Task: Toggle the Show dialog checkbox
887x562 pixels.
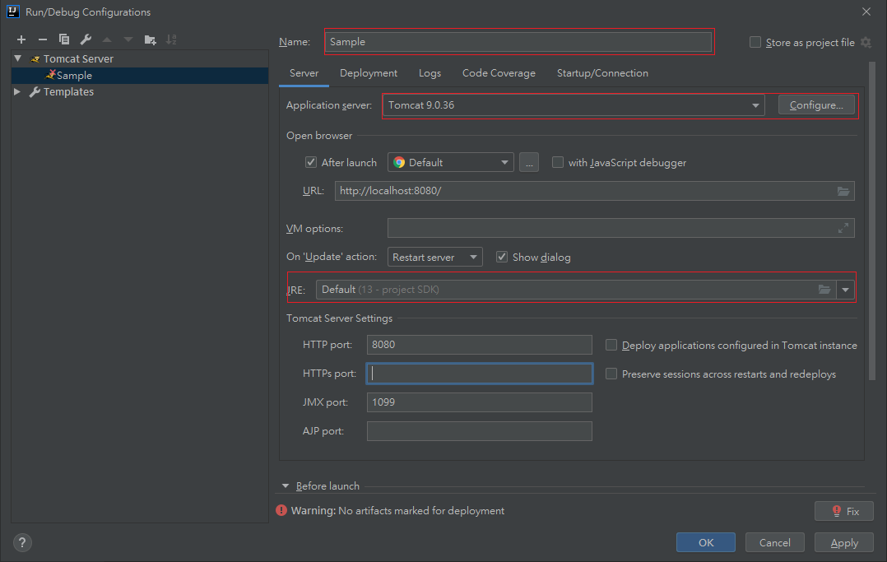Action: coord(502,257)
